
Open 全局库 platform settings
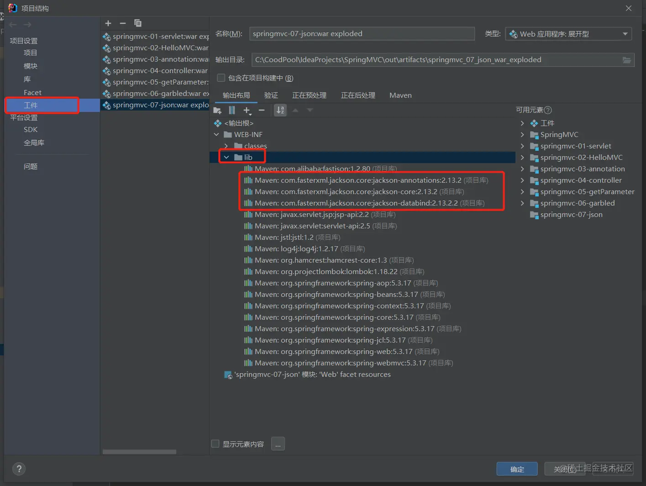[34, 143]
